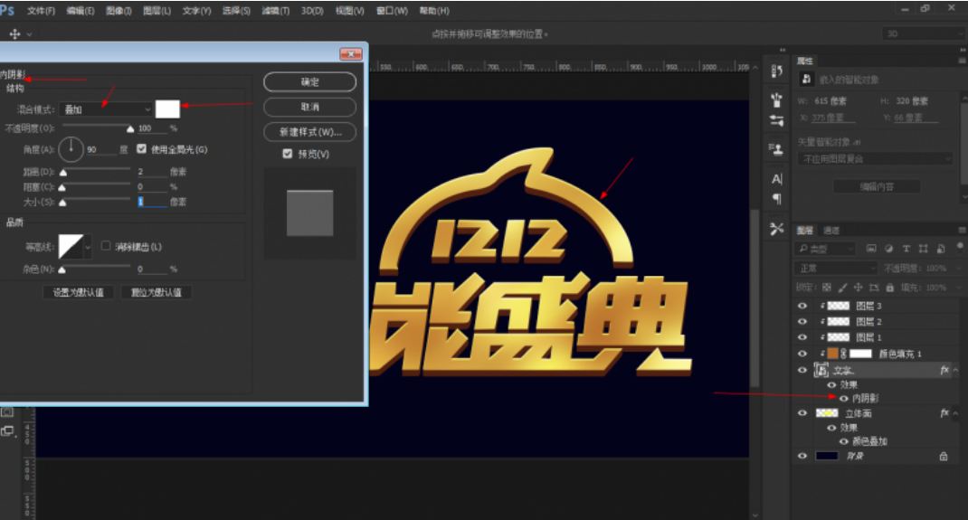Click the 新建样式 button
Screen dimensions: 968x520
click(310, 132)
